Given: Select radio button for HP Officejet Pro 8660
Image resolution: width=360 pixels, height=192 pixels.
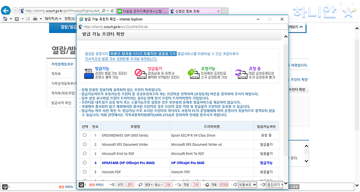Looking at the screenshot, I should pyautogui.click(x=84, y=163).
